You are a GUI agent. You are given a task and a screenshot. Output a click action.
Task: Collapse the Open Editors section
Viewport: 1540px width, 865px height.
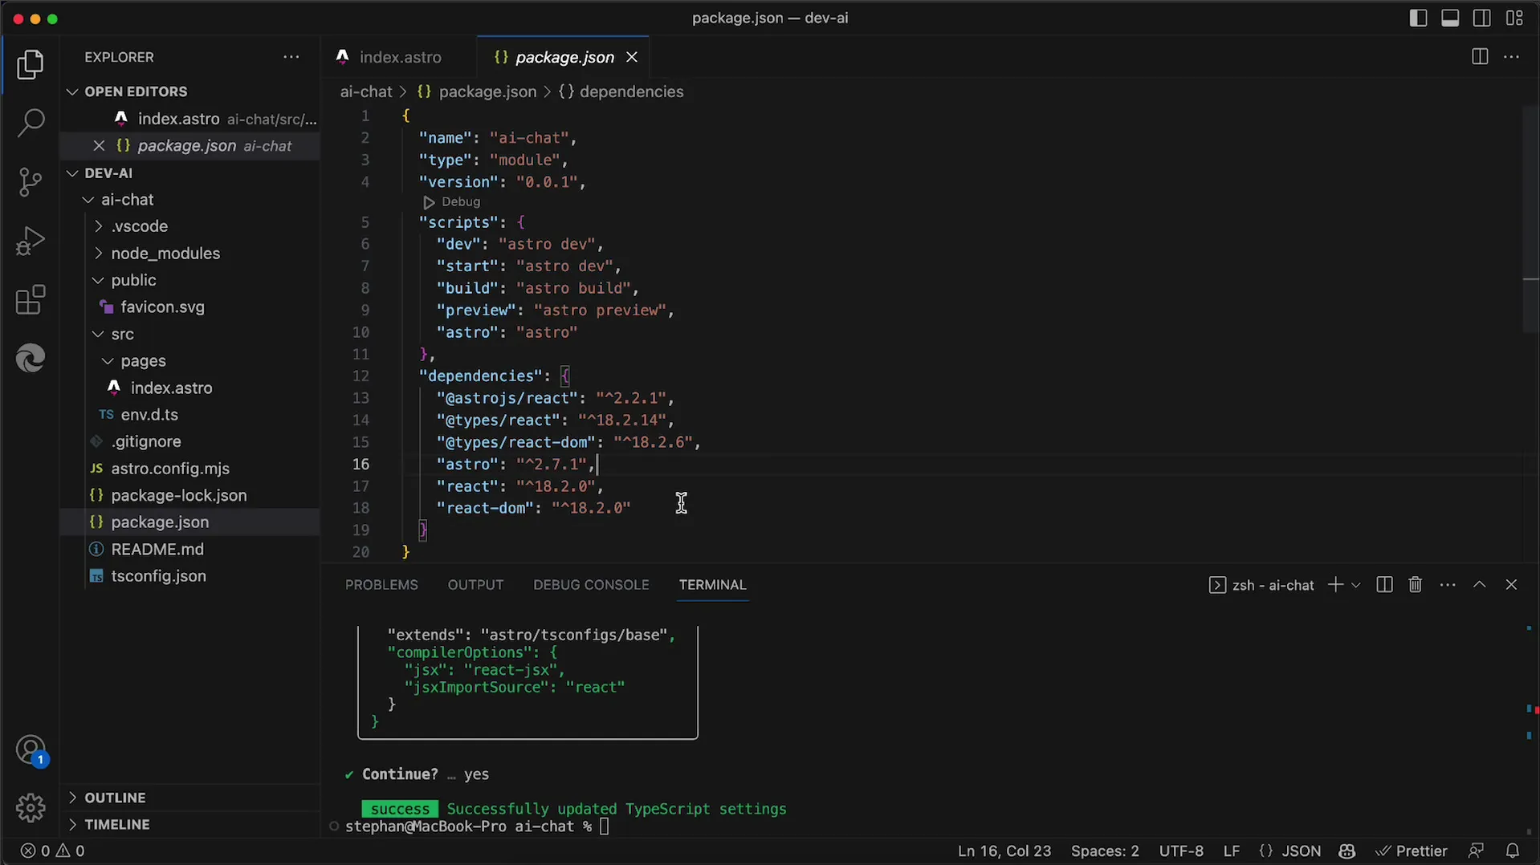point(191,91)
